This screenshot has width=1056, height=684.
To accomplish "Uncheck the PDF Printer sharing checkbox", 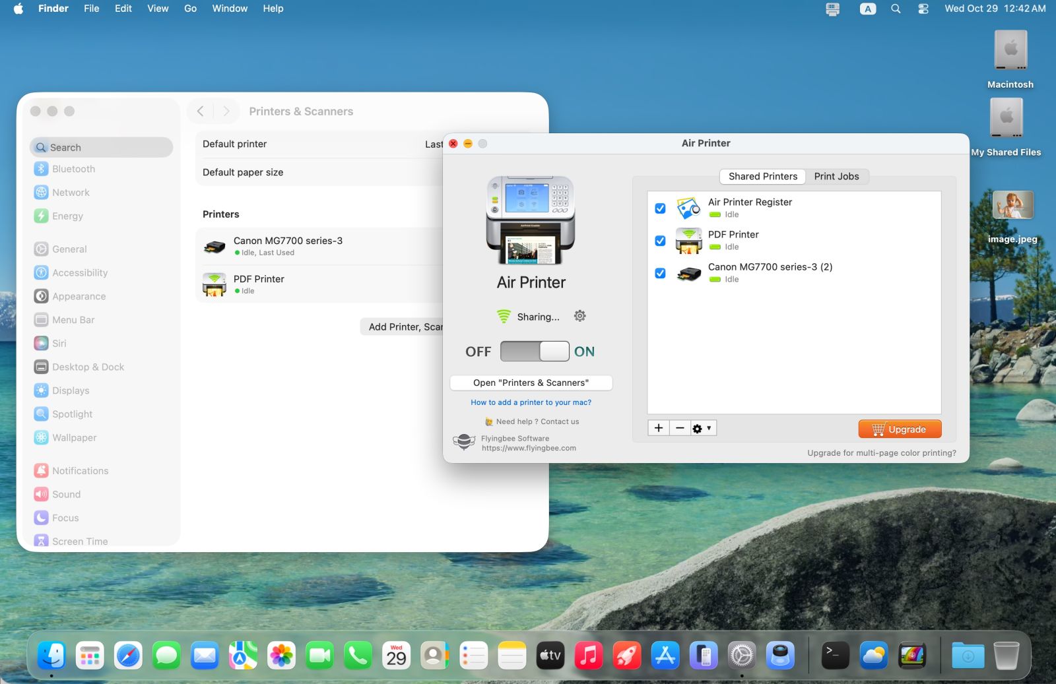I will click(660, 241).
